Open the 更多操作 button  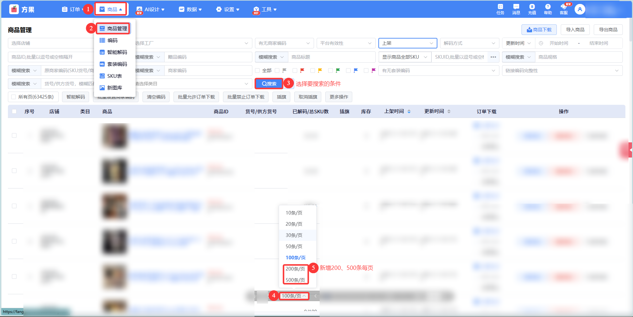pyautogui.click(x=339, y=97)
